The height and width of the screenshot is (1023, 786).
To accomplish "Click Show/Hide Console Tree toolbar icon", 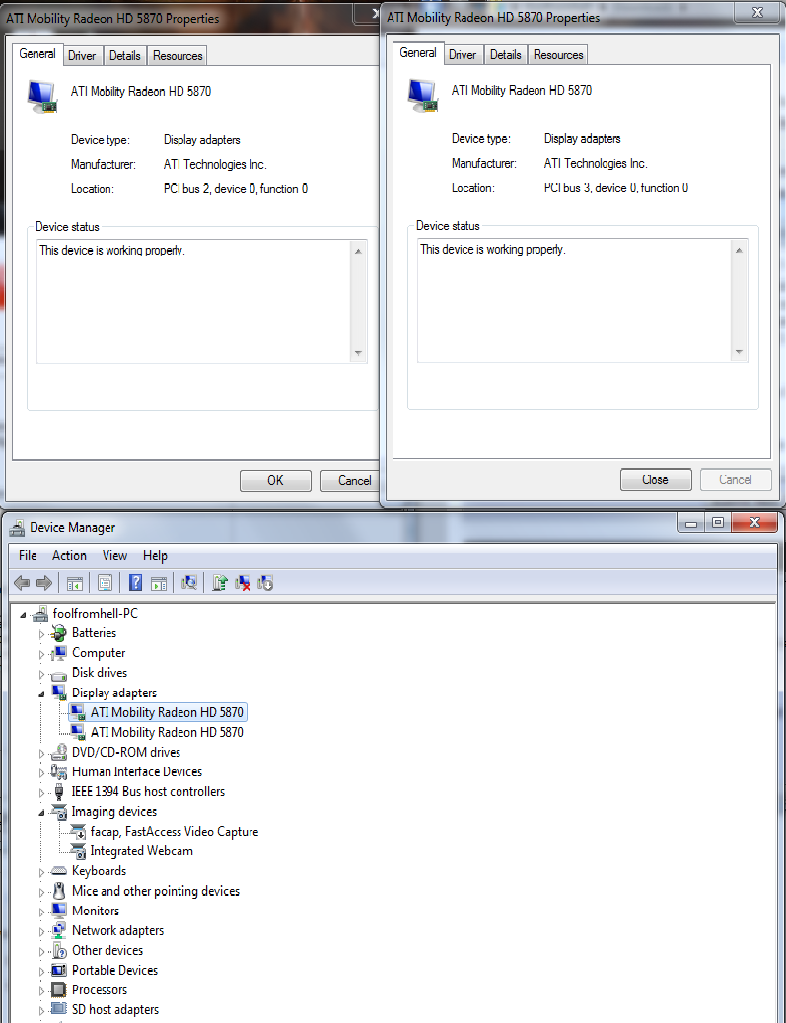I will click(x=75, y=583).
